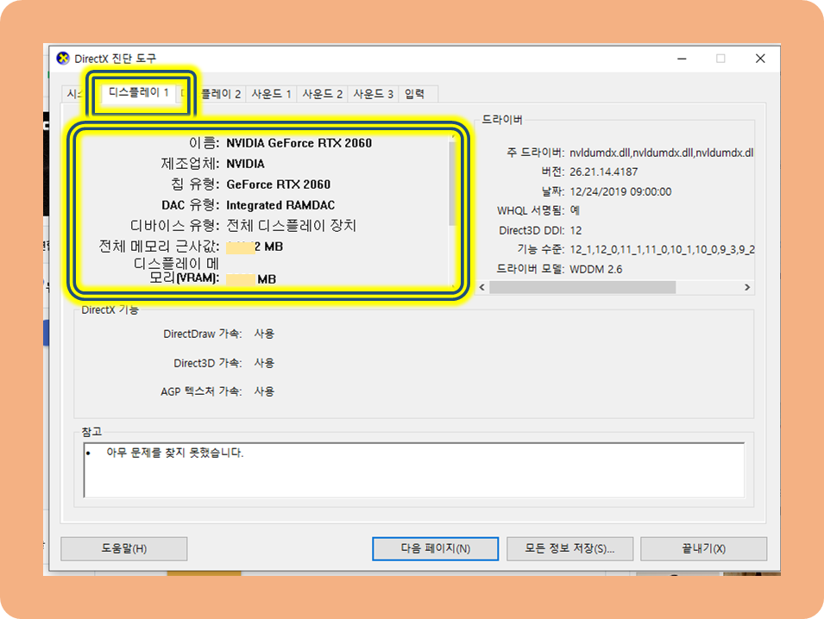Click the Direct3D 가속 label

[208, 363]
